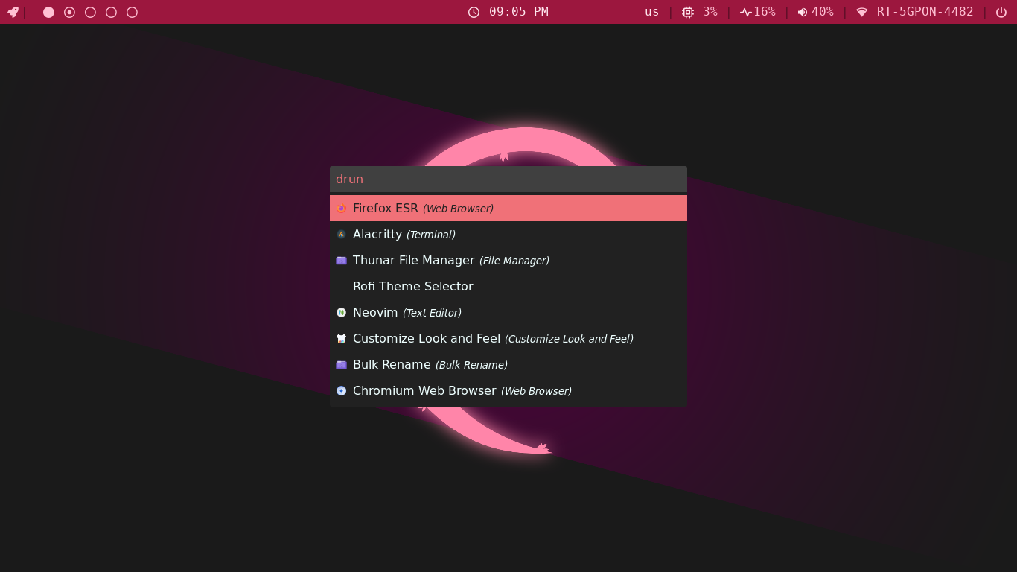Click the Customize Look and Feel icon
The image size is (1017, 572).
(x=341, y=339)
